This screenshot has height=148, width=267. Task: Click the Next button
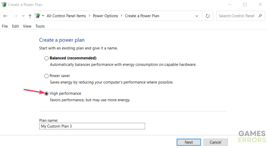[189, 142]
